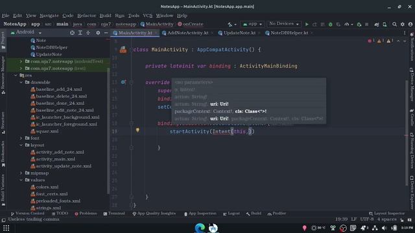This screenshot has height=233, width=415.
Task: Open App Quality Insights panel
Action: [154, 214]
